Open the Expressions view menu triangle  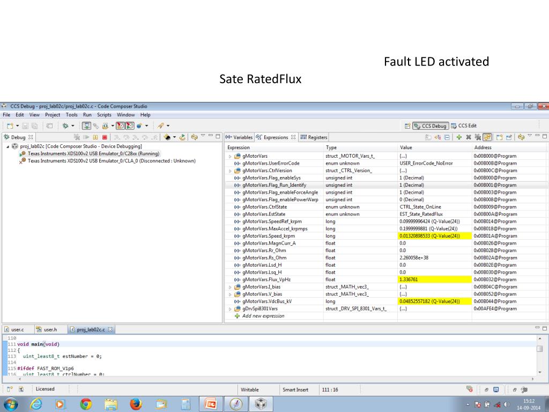tap(529, 136)
